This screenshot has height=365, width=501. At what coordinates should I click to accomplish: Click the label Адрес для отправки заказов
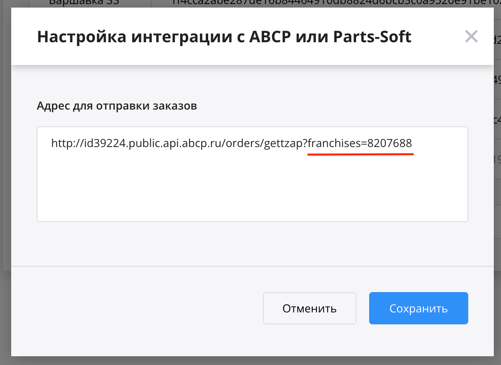117,106
